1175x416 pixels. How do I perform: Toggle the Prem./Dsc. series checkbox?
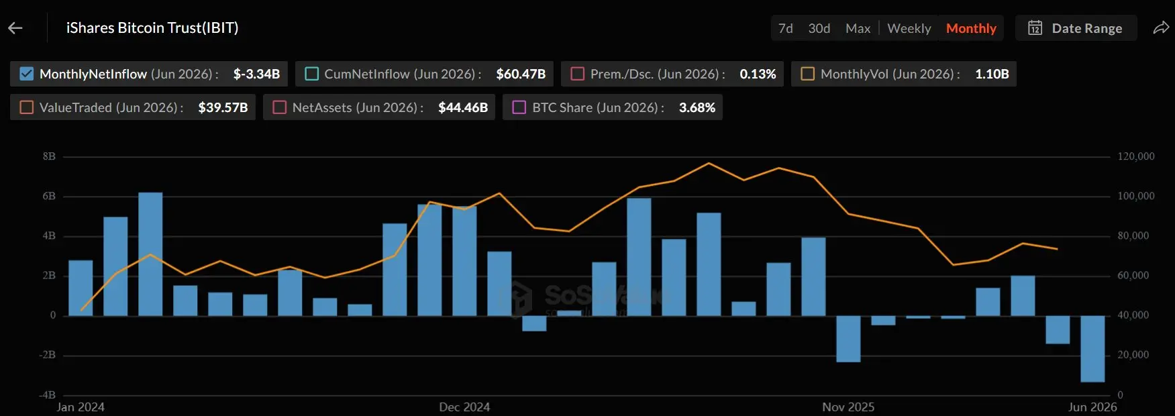(578, 74)
